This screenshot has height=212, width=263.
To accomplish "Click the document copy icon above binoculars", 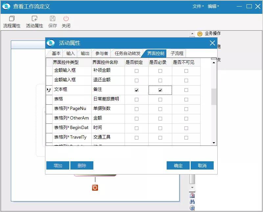I will 192,195.
